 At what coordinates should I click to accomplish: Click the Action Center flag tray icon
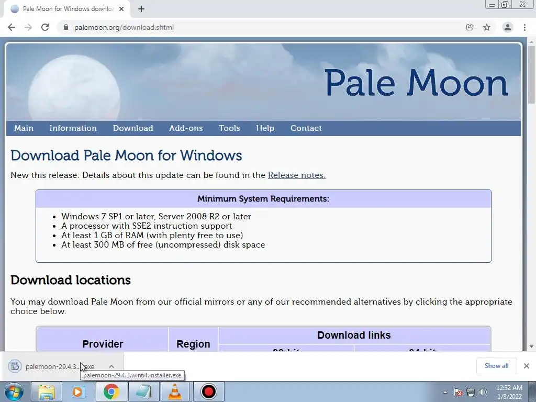click(x=458, y=392)
